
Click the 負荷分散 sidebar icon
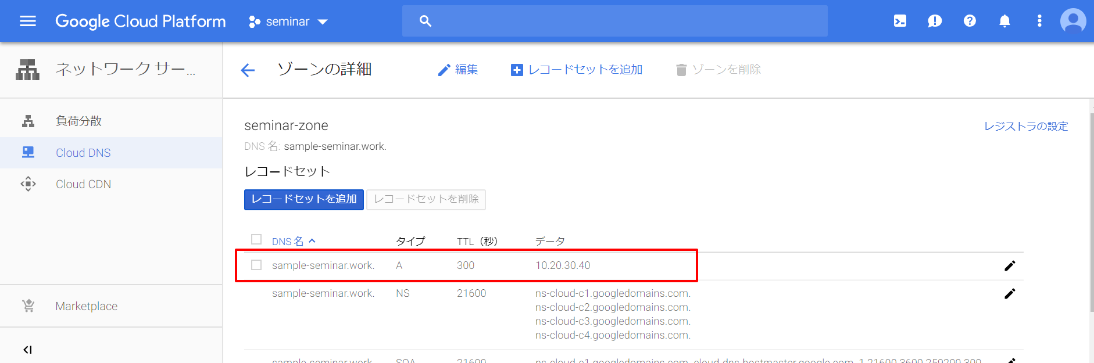coord(28,121)
